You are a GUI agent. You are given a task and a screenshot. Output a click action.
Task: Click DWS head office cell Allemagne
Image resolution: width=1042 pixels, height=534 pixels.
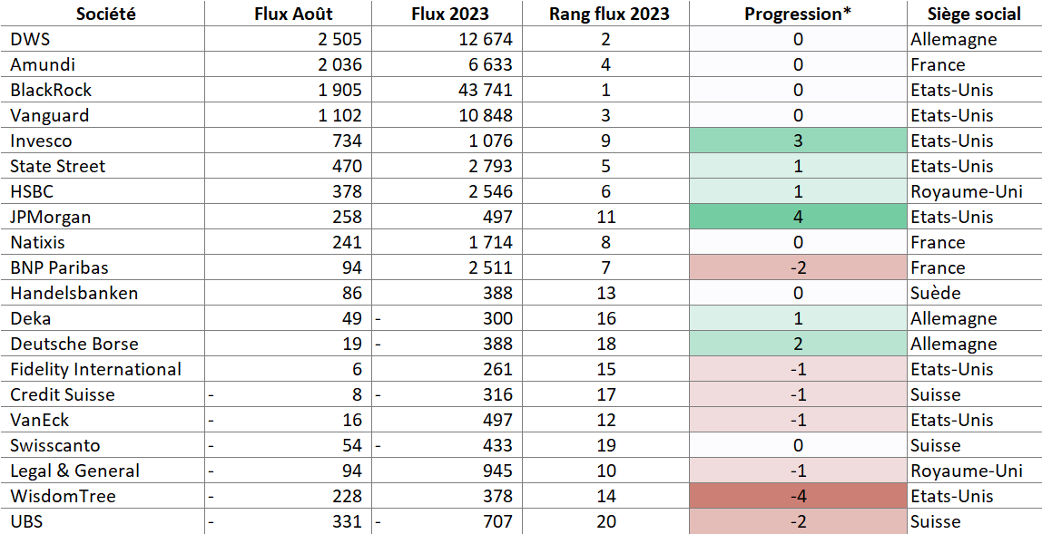point(974,39)
